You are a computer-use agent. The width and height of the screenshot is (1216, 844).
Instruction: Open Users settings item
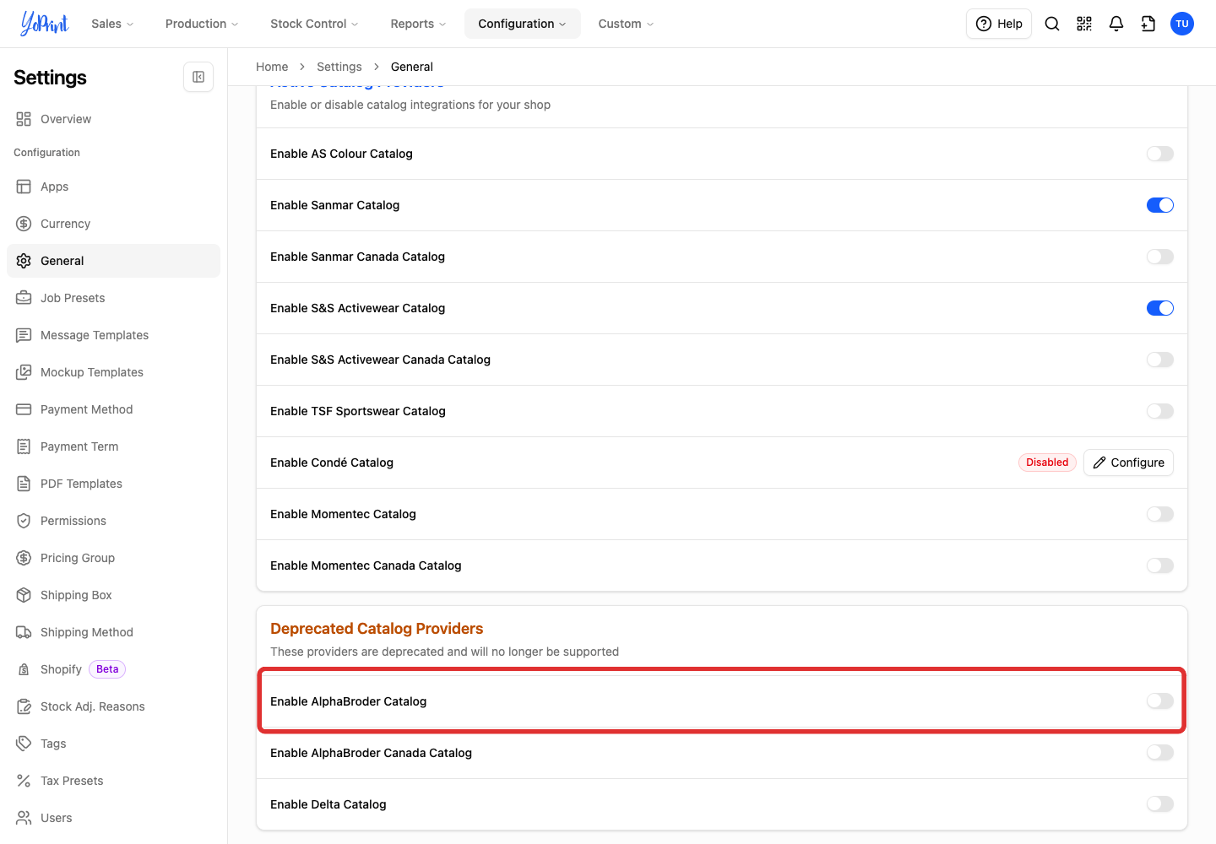point(113,818)
